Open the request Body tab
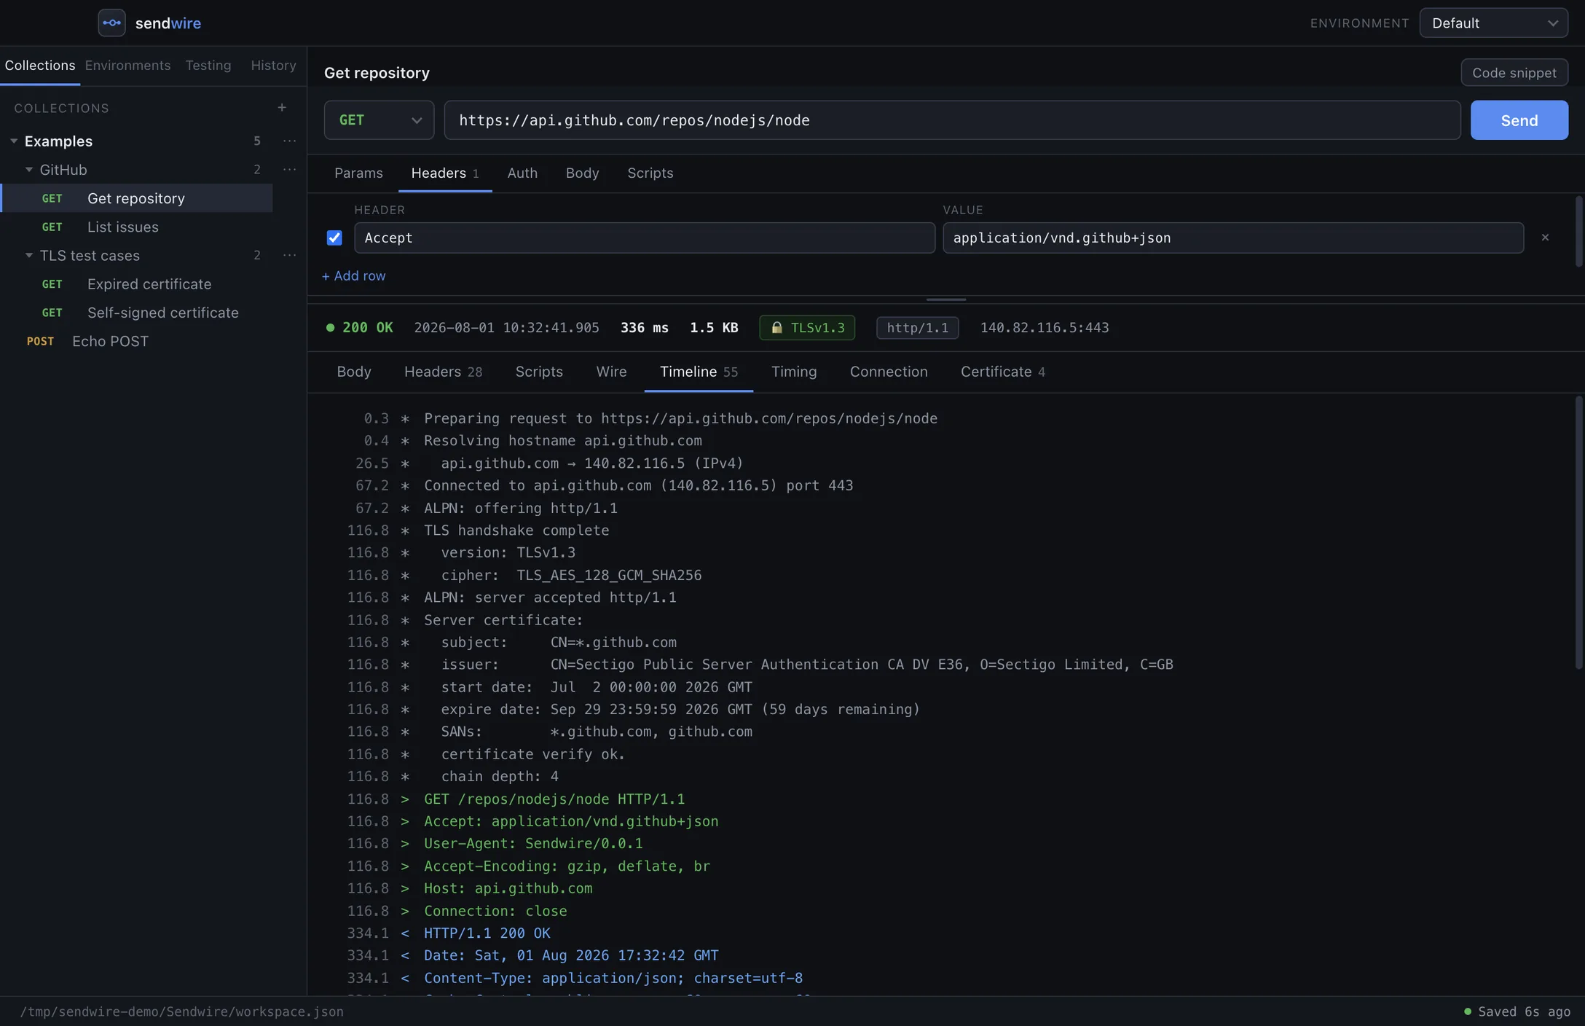Viewport: 1585px width, 1026px height. (582, 173)
